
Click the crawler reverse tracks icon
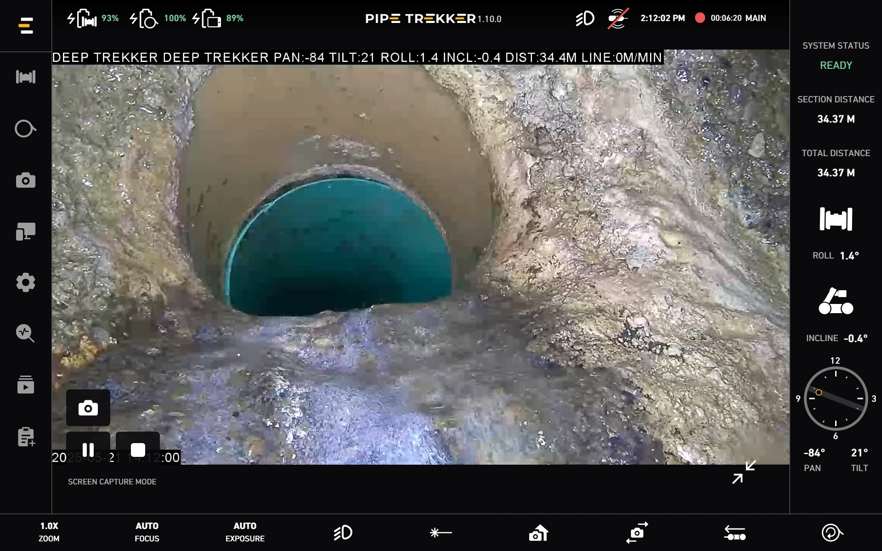click(x=734, y=533)
